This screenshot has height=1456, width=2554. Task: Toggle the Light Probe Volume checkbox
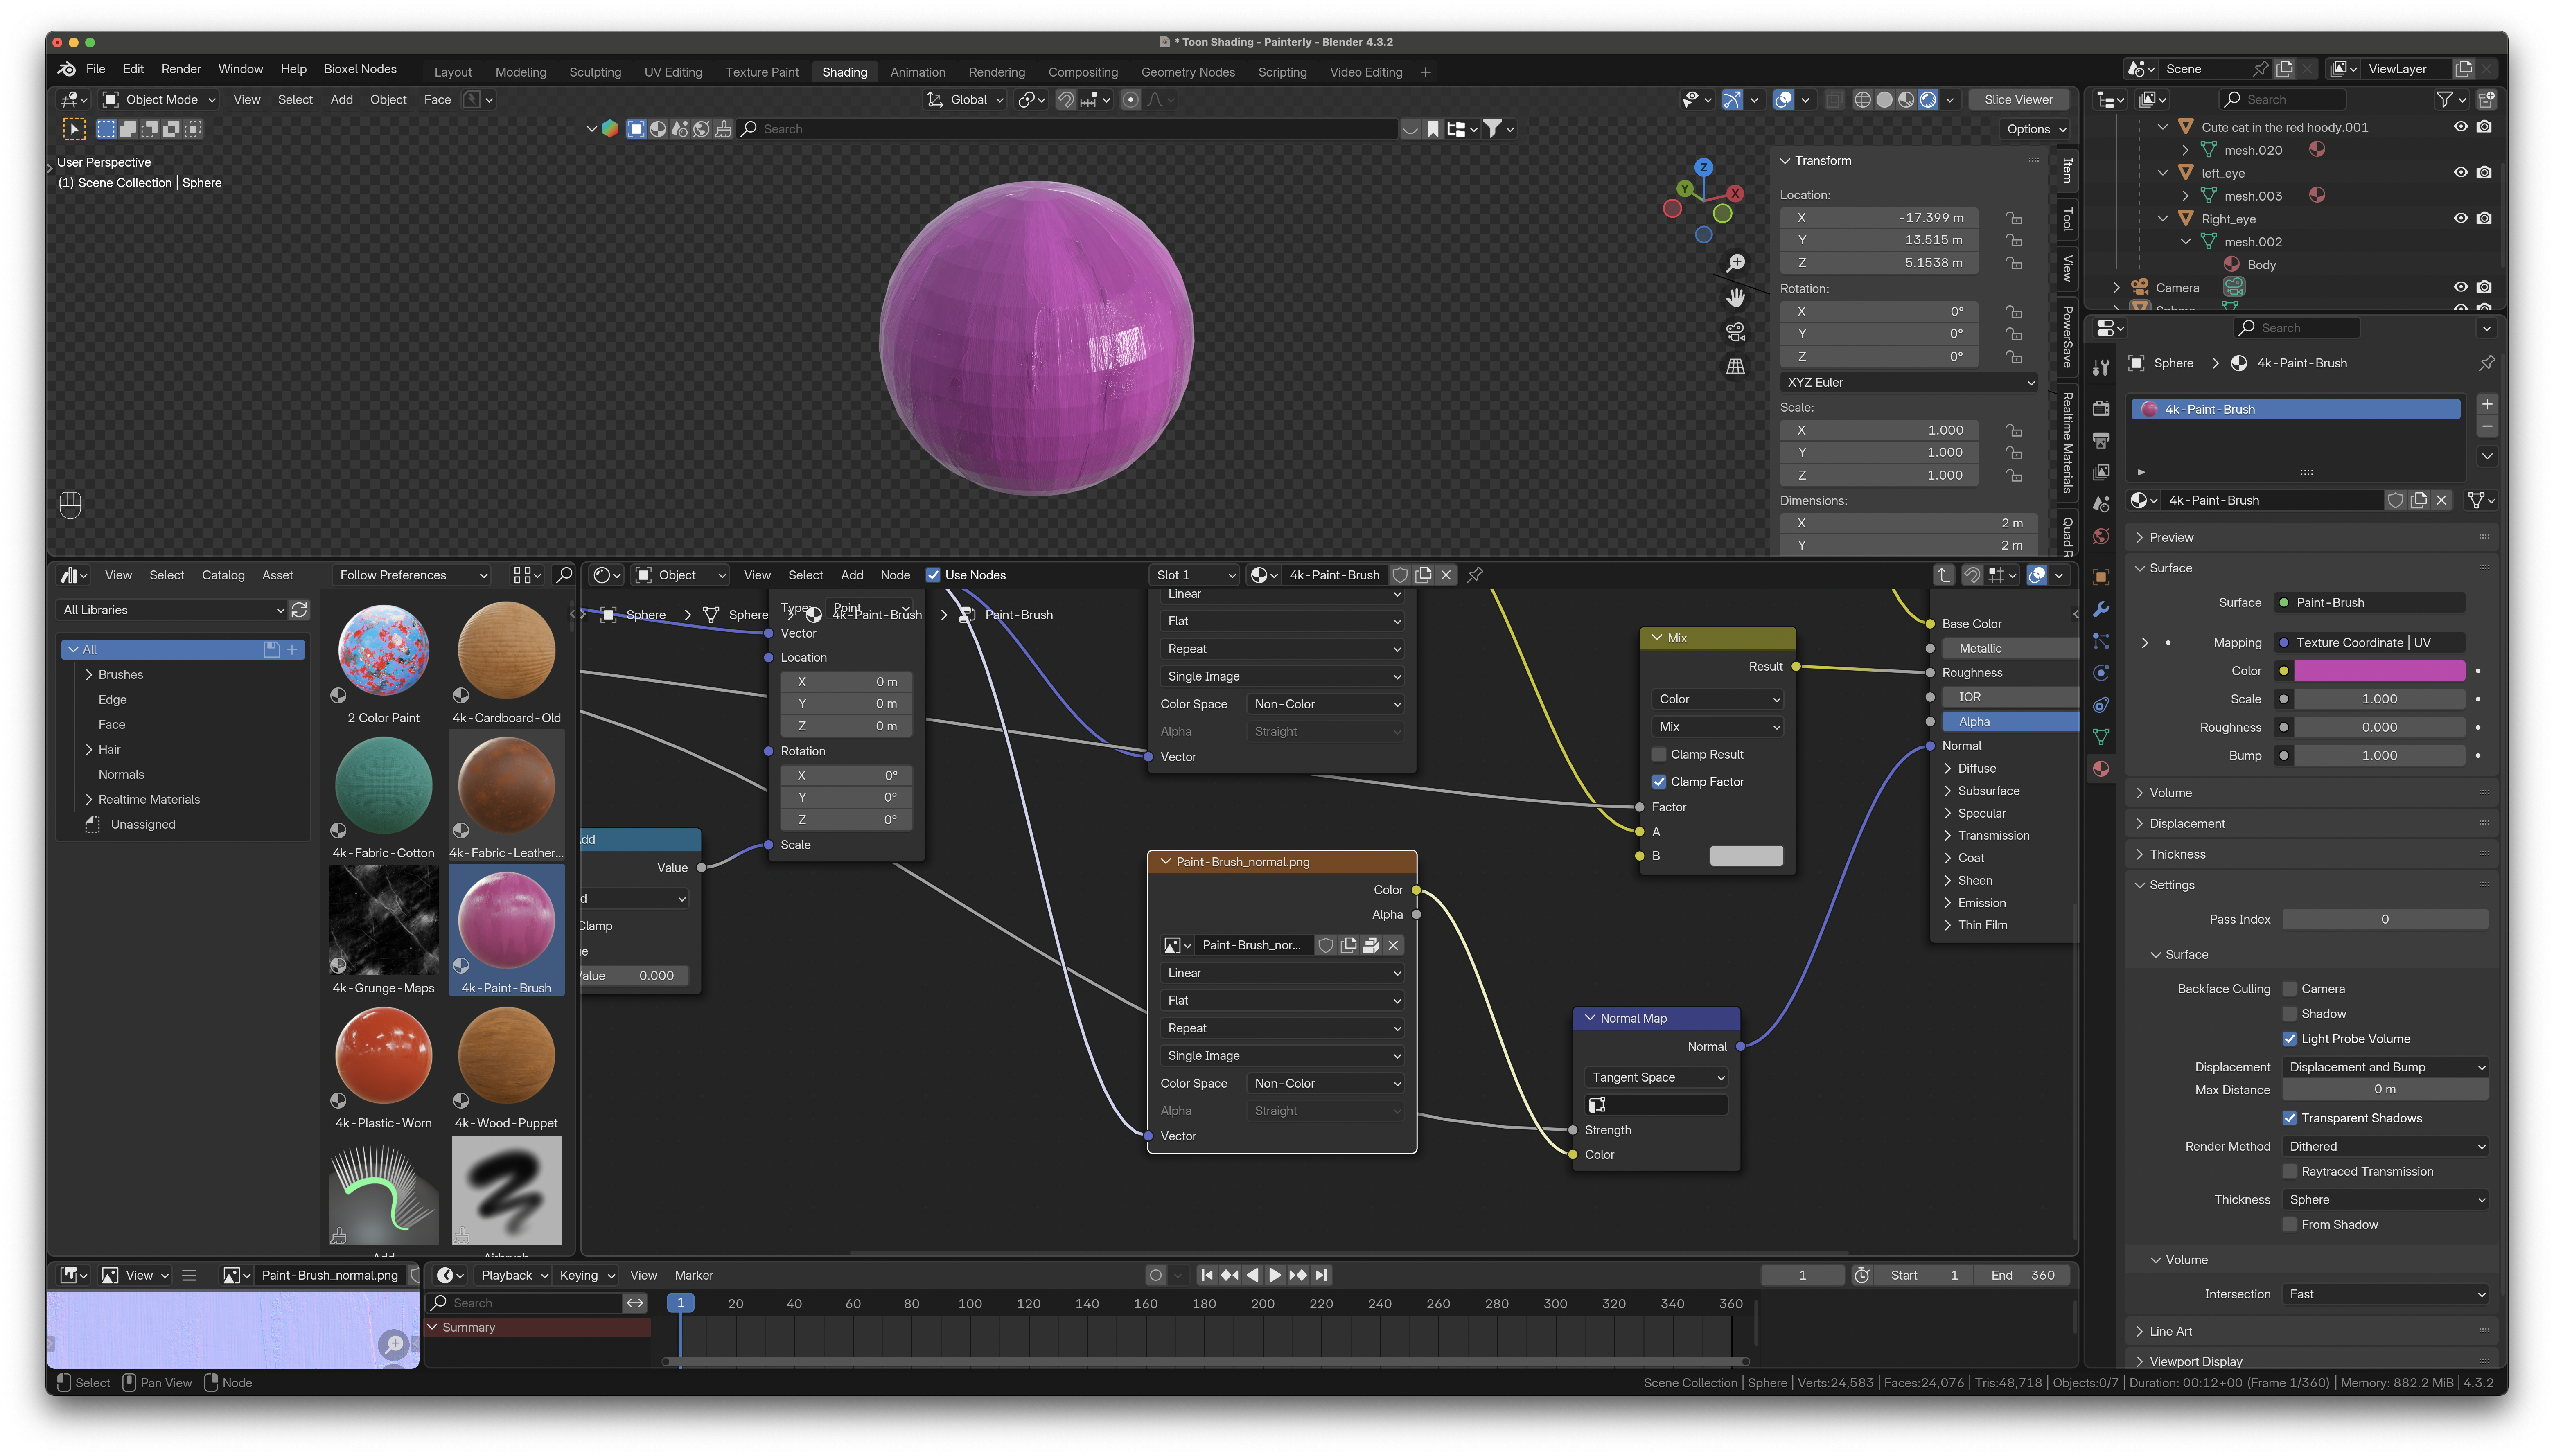(x=2289, y=1039)
